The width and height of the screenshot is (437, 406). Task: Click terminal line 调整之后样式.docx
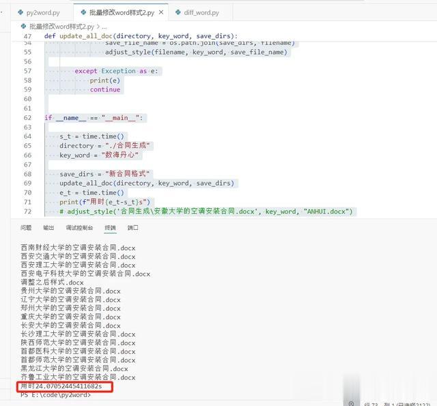pos(52,282)
